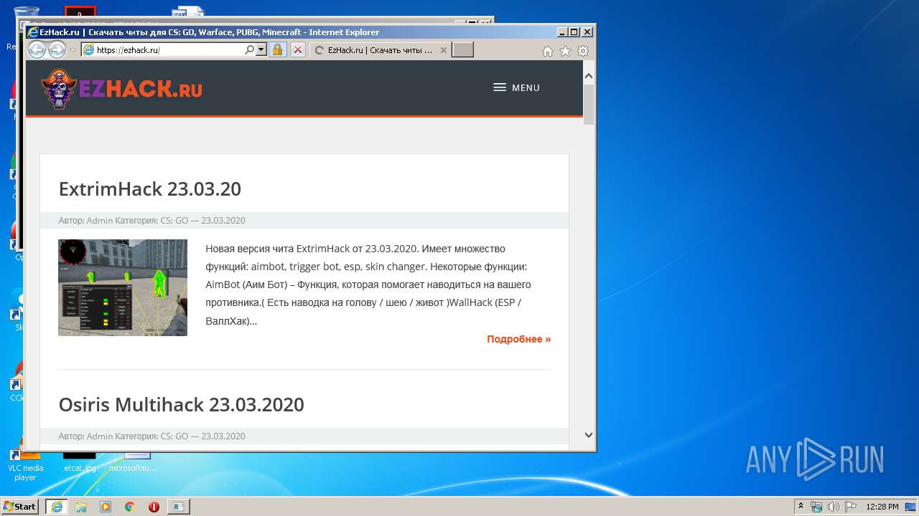Expand the address bar autocomplete dropdown arrow
919x516 pixels.
(x=261, y=50)
